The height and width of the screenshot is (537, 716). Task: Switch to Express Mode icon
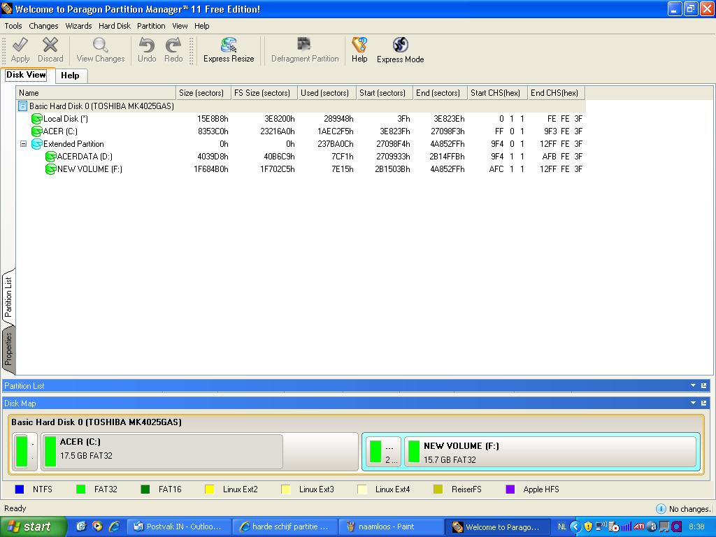point(401,45)
